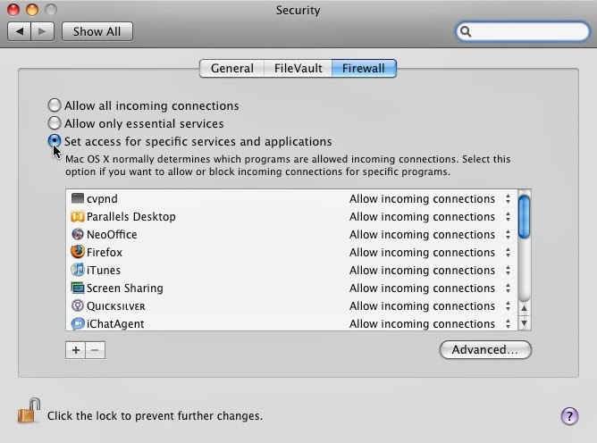Select the Quicksilver icon in the list
Screen dimensions: 597x443
(78, 306)
